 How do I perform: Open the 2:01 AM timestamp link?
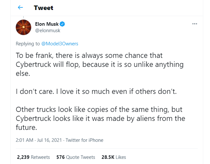(25, 140)
